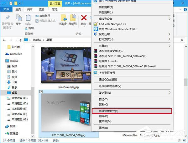Select the Scripts folder in sidebar
Viewport: 188px width, 143px height.
coord(14,47)
